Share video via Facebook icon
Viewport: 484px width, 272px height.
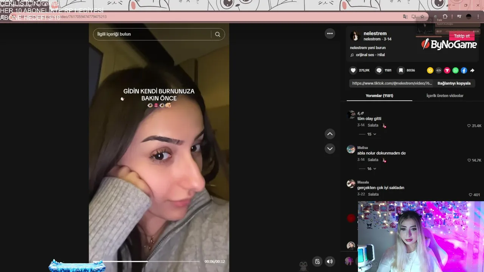click(464, 70)
